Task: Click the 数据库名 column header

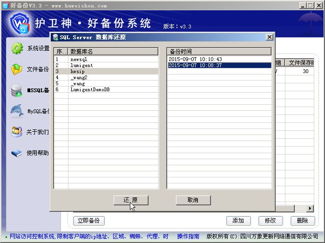Action: pos(113,52)
